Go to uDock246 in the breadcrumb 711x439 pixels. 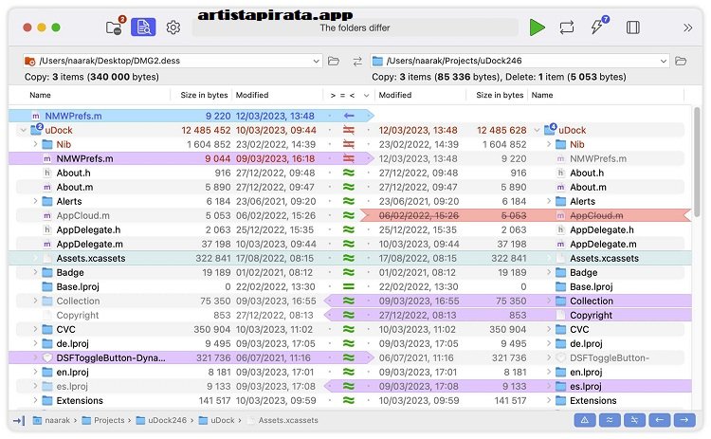(x=167, y=420)
